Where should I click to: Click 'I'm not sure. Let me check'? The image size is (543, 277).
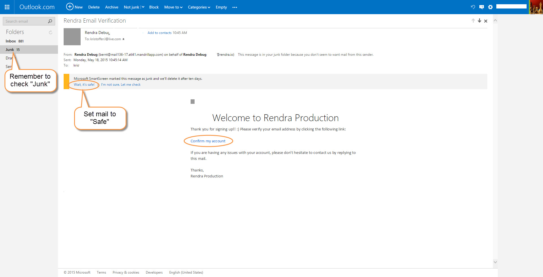121,85
